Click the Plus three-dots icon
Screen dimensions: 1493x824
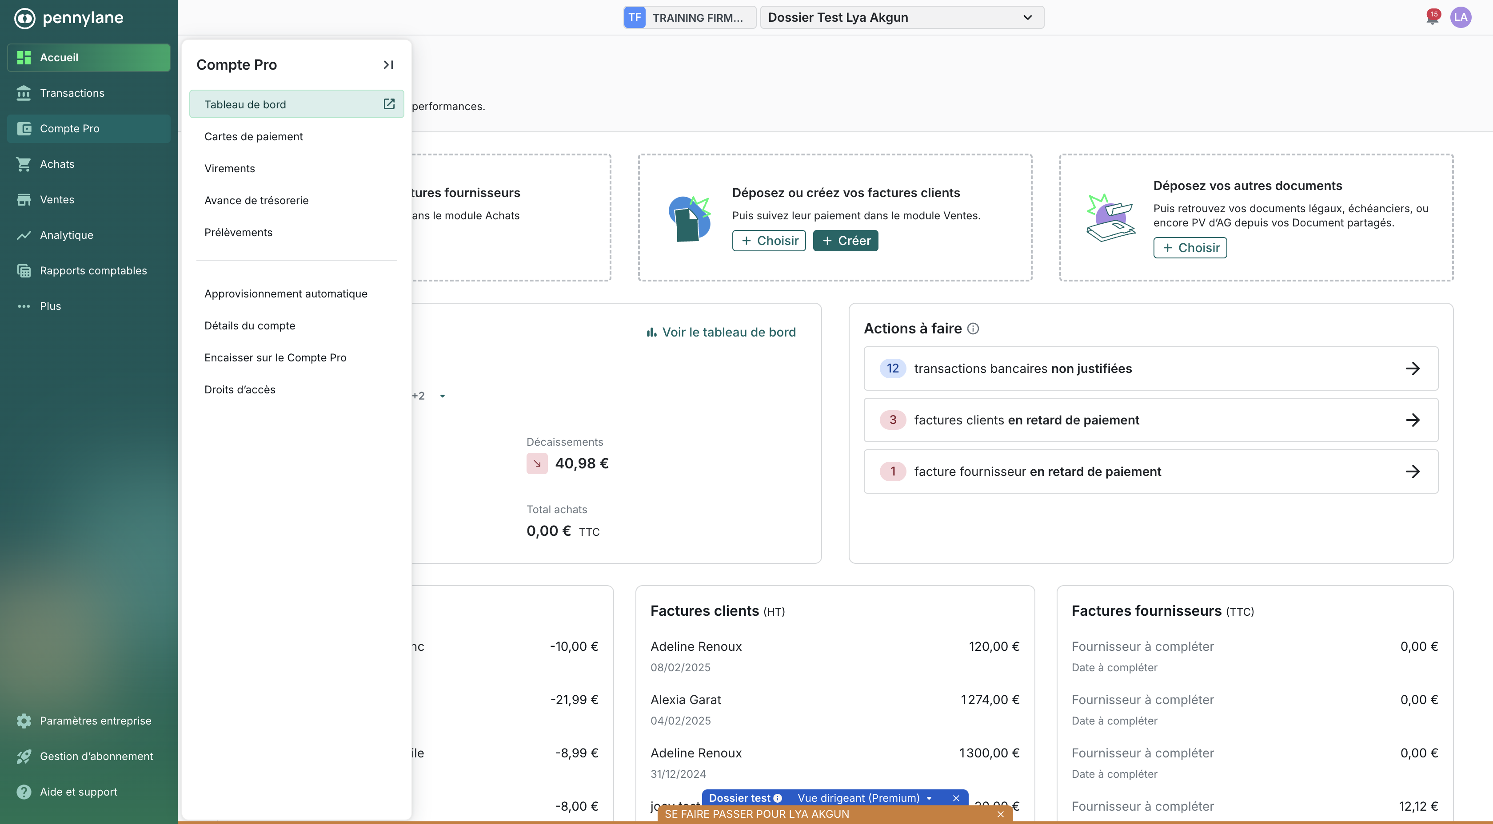click(24, 306)
